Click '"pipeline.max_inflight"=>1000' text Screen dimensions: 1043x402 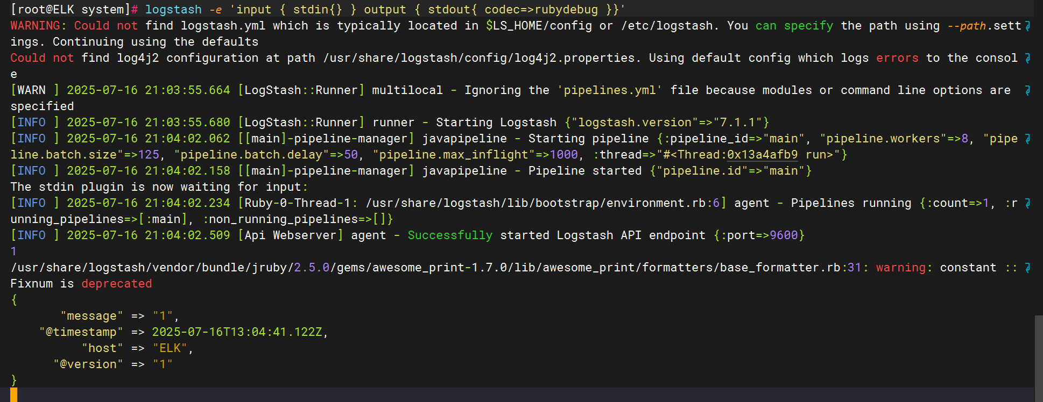475,155
